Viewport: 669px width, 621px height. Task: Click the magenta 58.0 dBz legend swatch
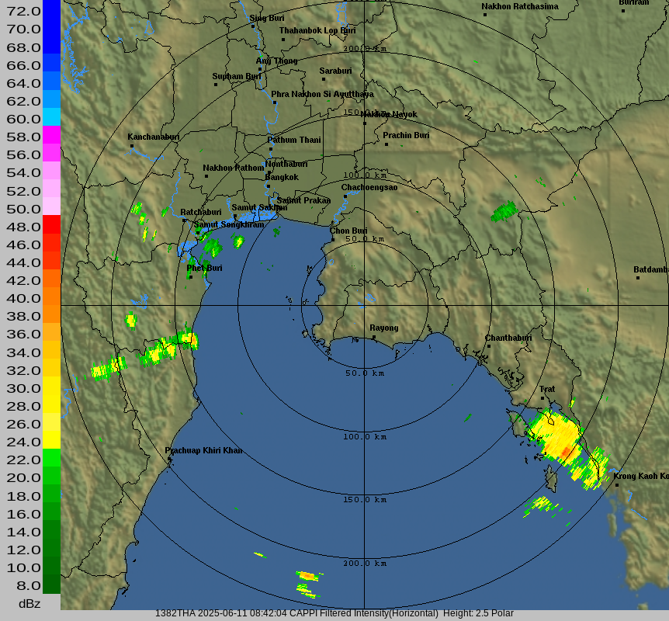[x=51, y=135]
